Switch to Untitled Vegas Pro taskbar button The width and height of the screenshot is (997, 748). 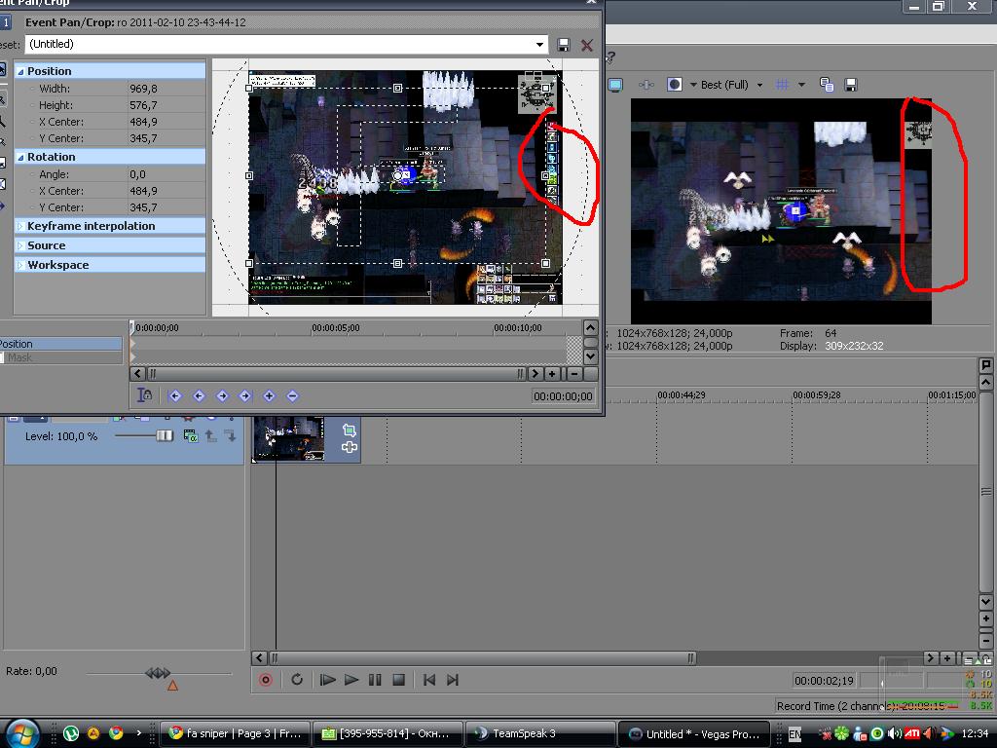click(x=693, y=733)
